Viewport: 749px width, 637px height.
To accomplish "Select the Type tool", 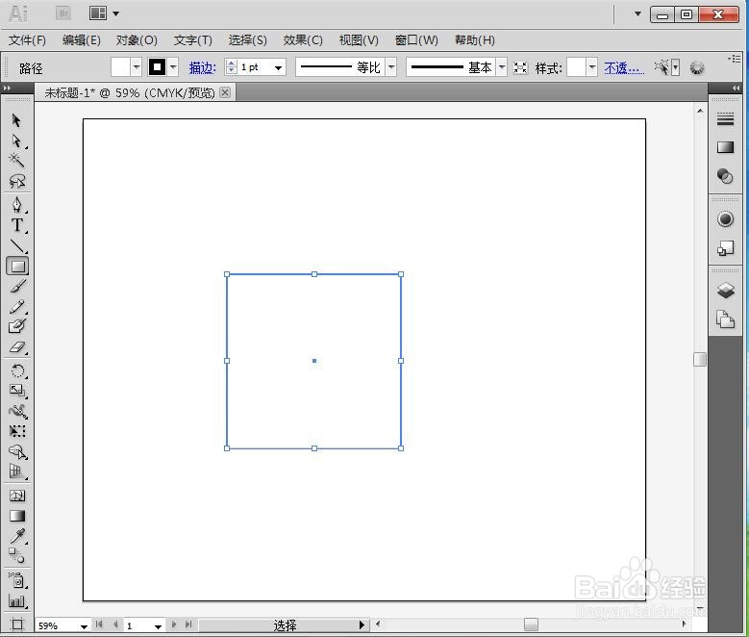I will [16, 225].
